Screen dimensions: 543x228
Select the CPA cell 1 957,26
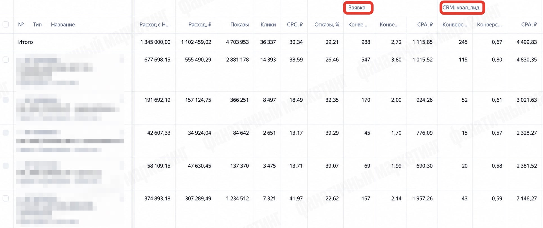point(423,199)
